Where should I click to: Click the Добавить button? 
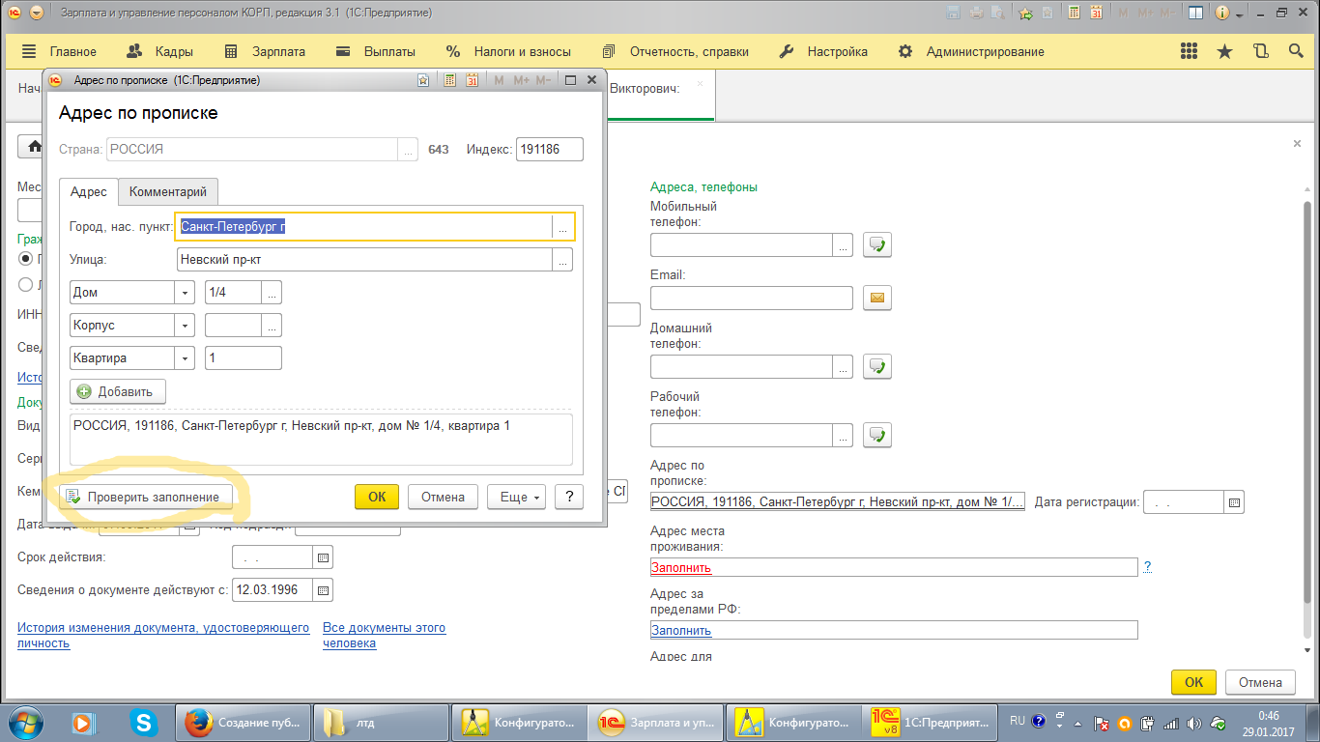click(x=118, y=391)
